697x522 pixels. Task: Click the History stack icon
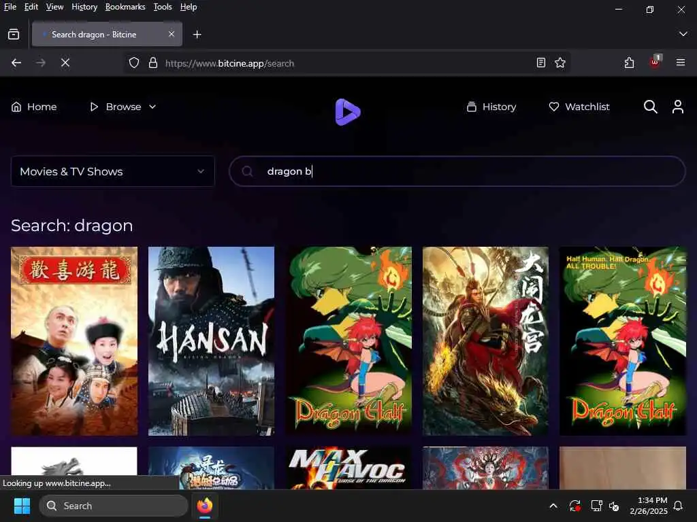472,107
